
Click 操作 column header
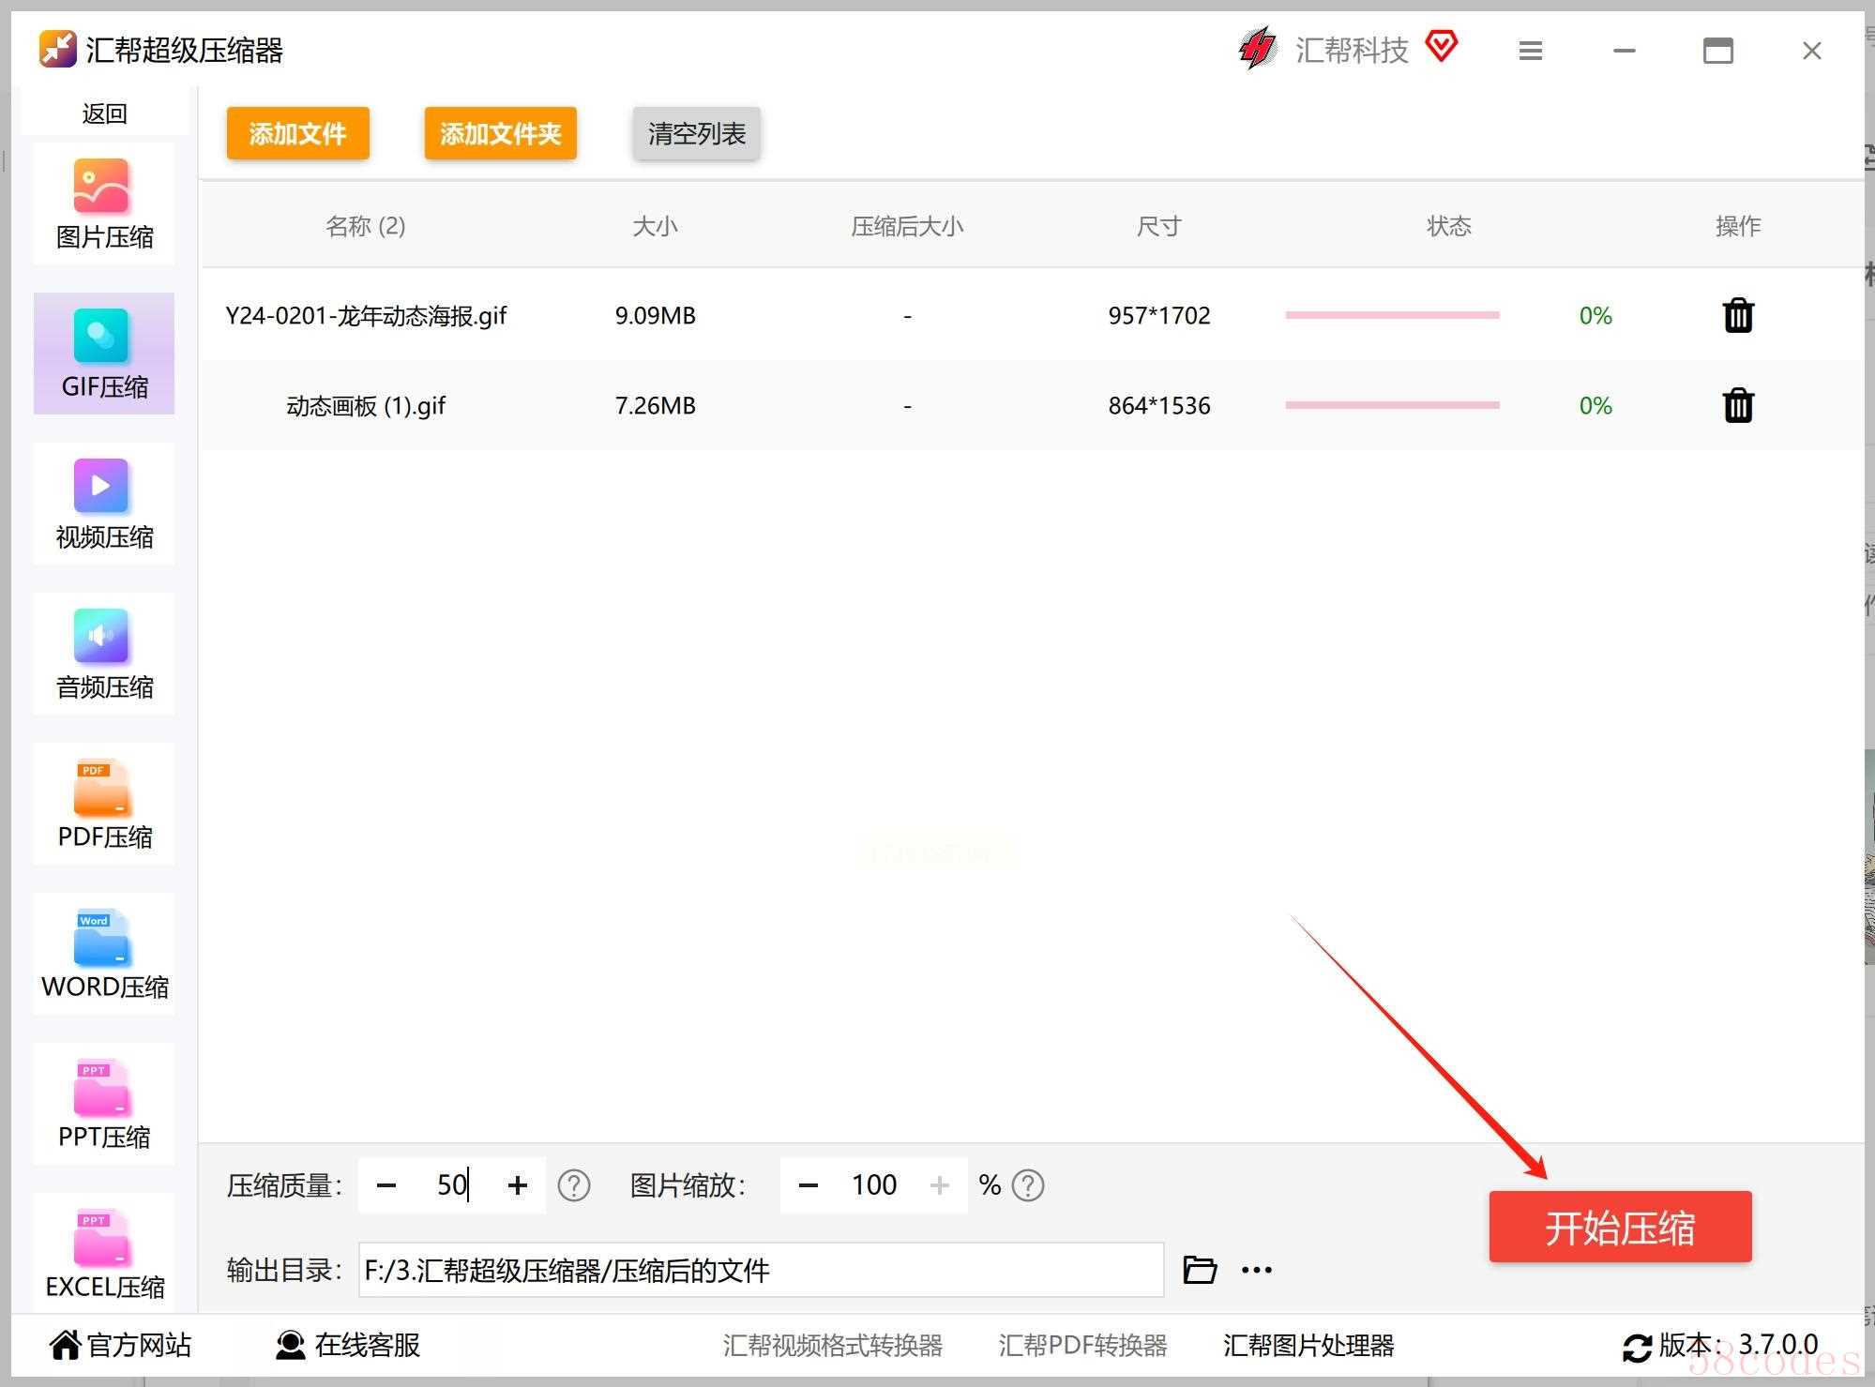pos(1738,226)
